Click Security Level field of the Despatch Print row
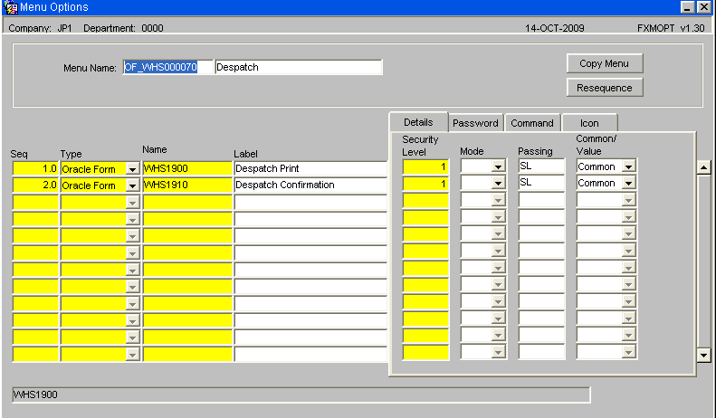716x418 pixels. click(x=425, y=166)
